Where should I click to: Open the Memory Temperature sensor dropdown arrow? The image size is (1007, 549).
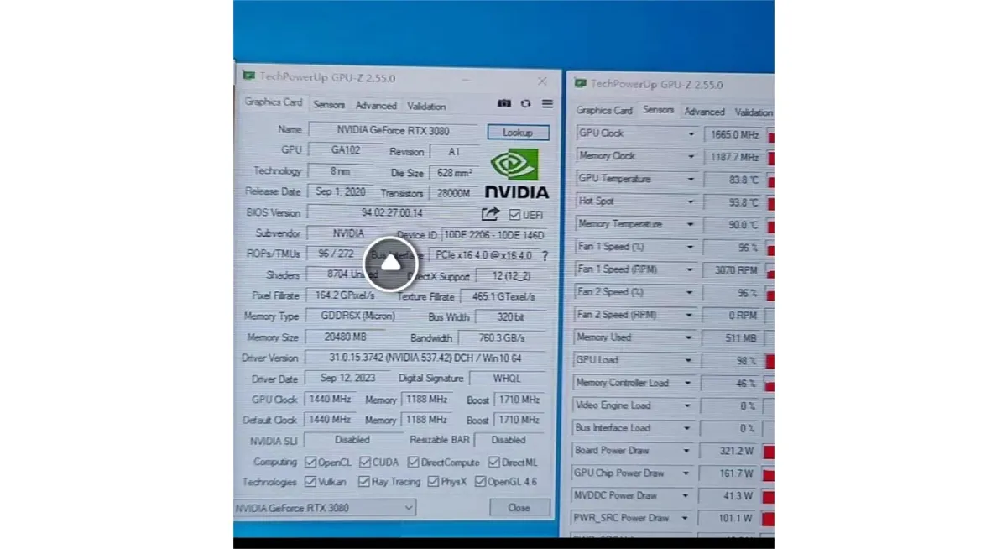pos(691,224)
